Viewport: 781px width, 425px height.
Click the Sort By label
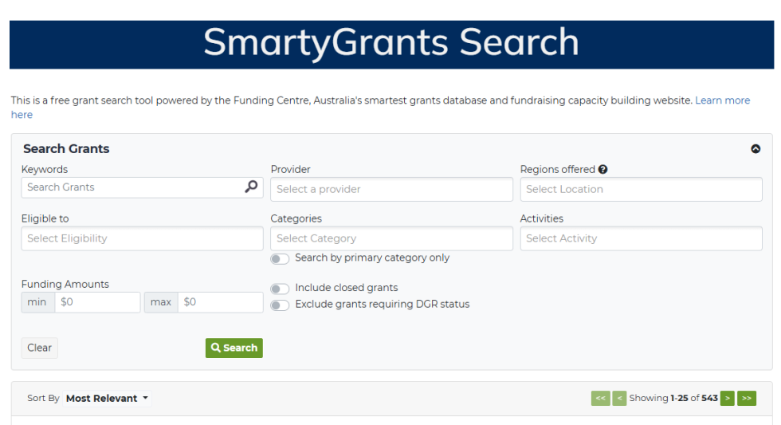[43, 398]
